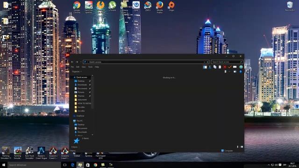This screenshot has width=299, height=168.
Task: Click the navigation pane scroll up arrow
Action: click(x=93, y=76)
